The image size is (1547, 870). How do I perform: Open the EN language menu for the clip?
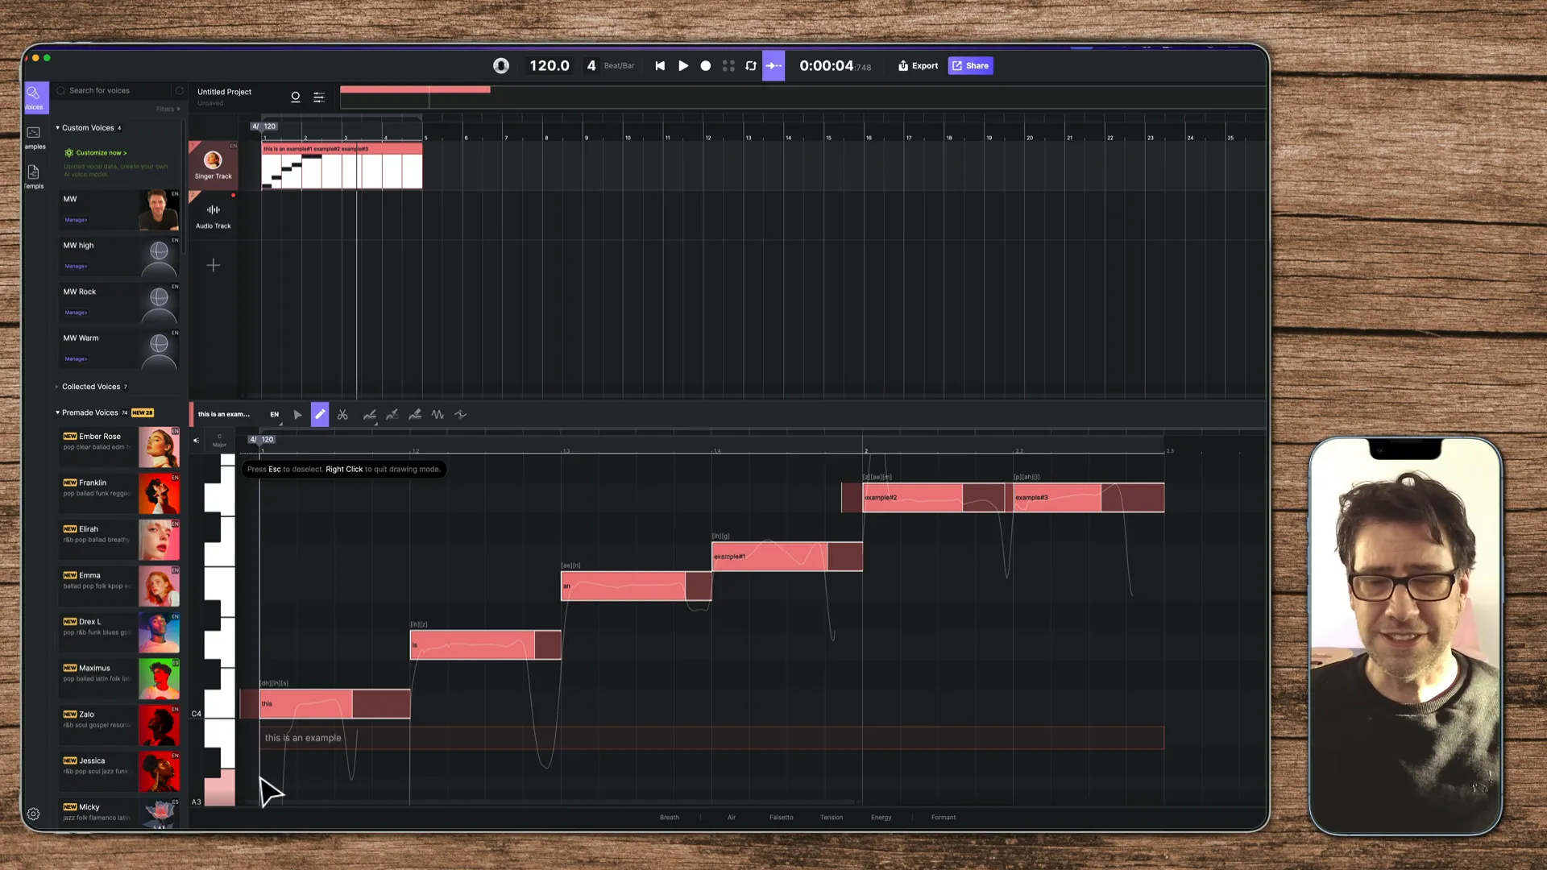coord(274,414)
